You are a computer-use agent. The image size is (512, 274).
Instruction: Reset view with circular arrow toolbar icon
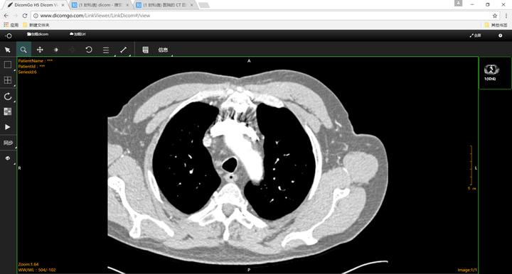pos(89,50)
